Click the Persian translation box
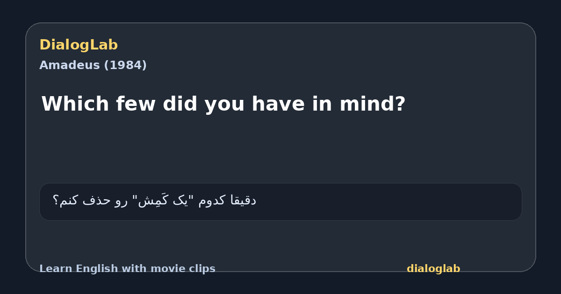The height and width of the screenshot is (294, 561). point(280,202)
